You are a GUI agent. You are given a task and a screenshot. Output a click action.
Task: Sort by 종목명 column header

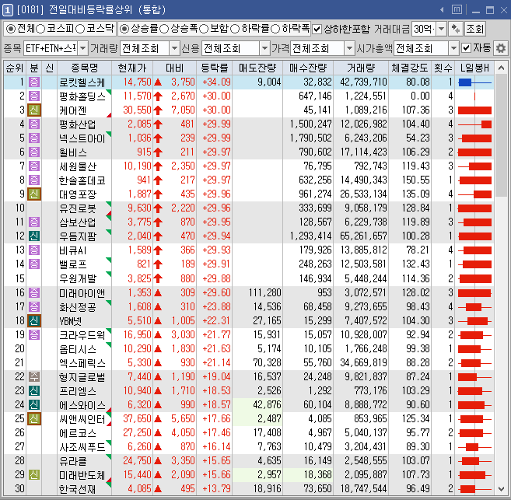point(85,68)
